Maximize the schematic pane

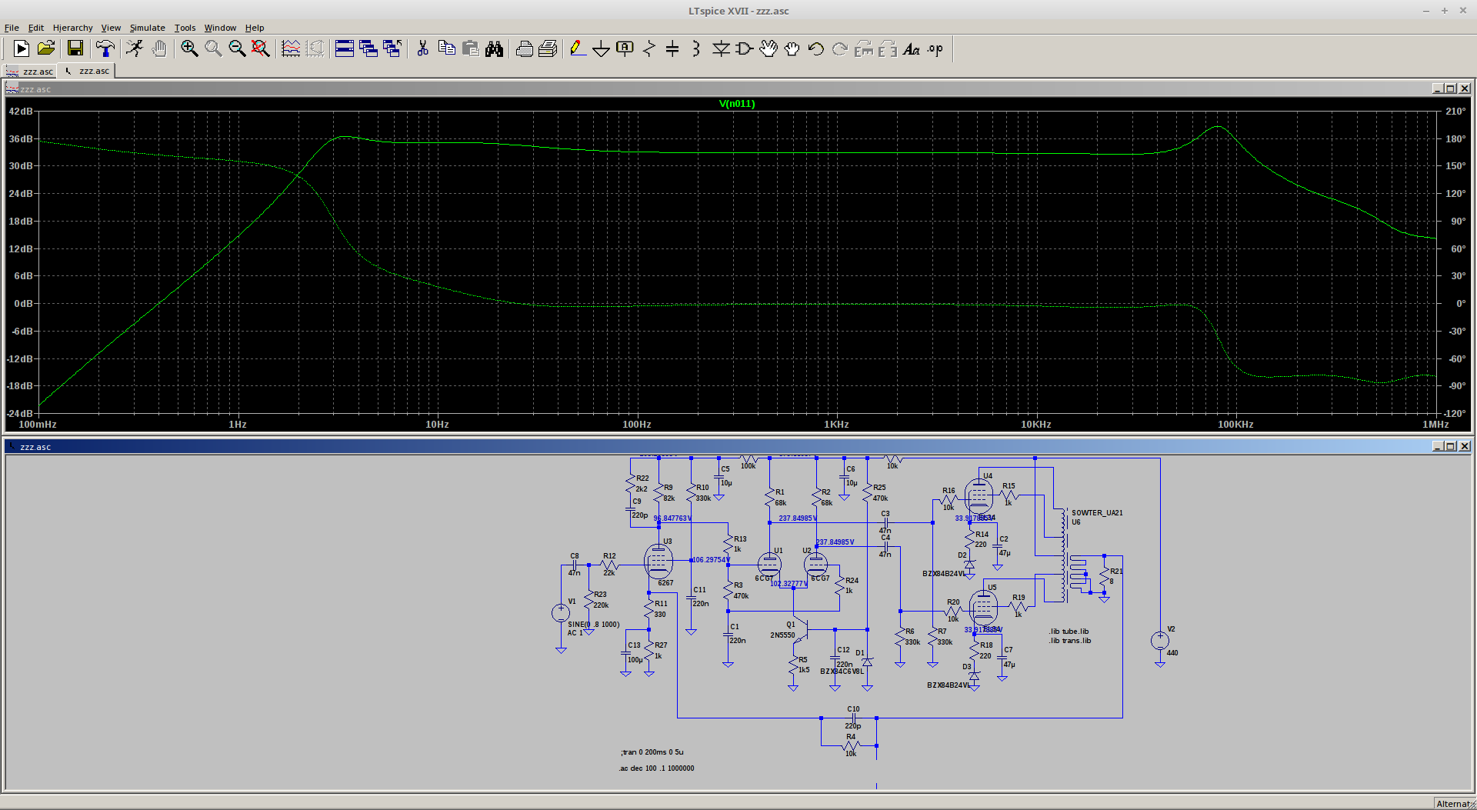point(1450,446)
